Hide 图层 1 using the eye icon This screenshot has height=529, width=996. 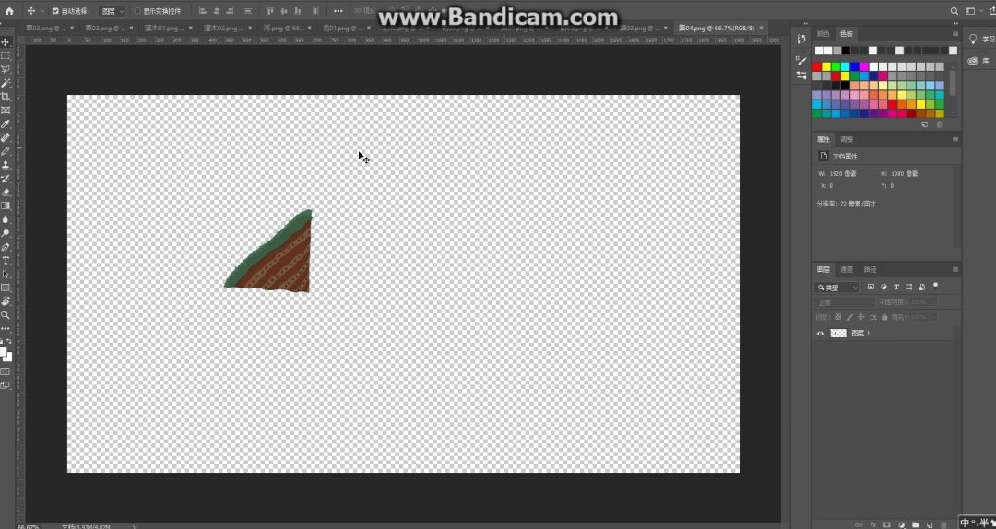[x=820, y=334]
